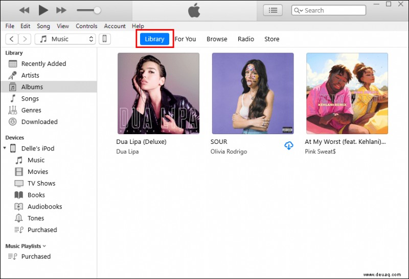Switch to the Browse tab
Screen dimensions: 409x279
pos(217,39)
